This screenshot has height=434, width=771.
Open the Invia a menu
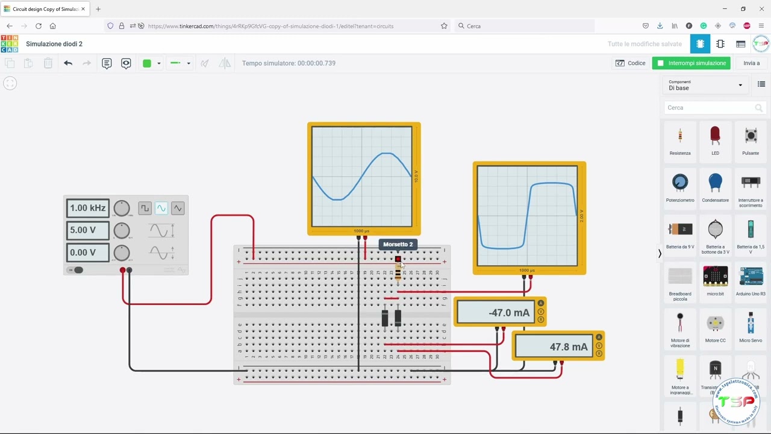751,63
